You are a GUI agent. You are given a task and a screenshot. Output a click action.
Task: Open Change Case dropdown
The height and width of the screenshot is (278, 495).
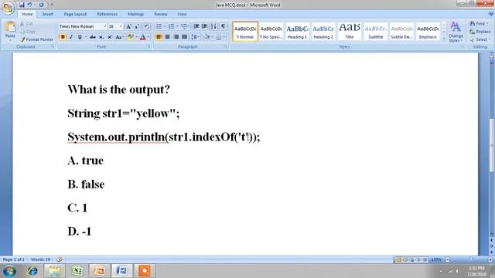click(118, 37)
